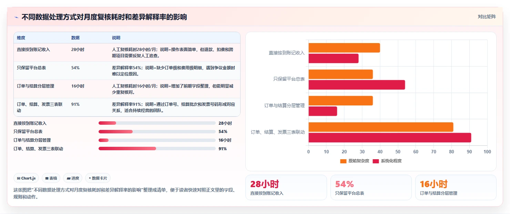Open the 28小时 data card
The image size is (510, 214).
pos(286,187)
